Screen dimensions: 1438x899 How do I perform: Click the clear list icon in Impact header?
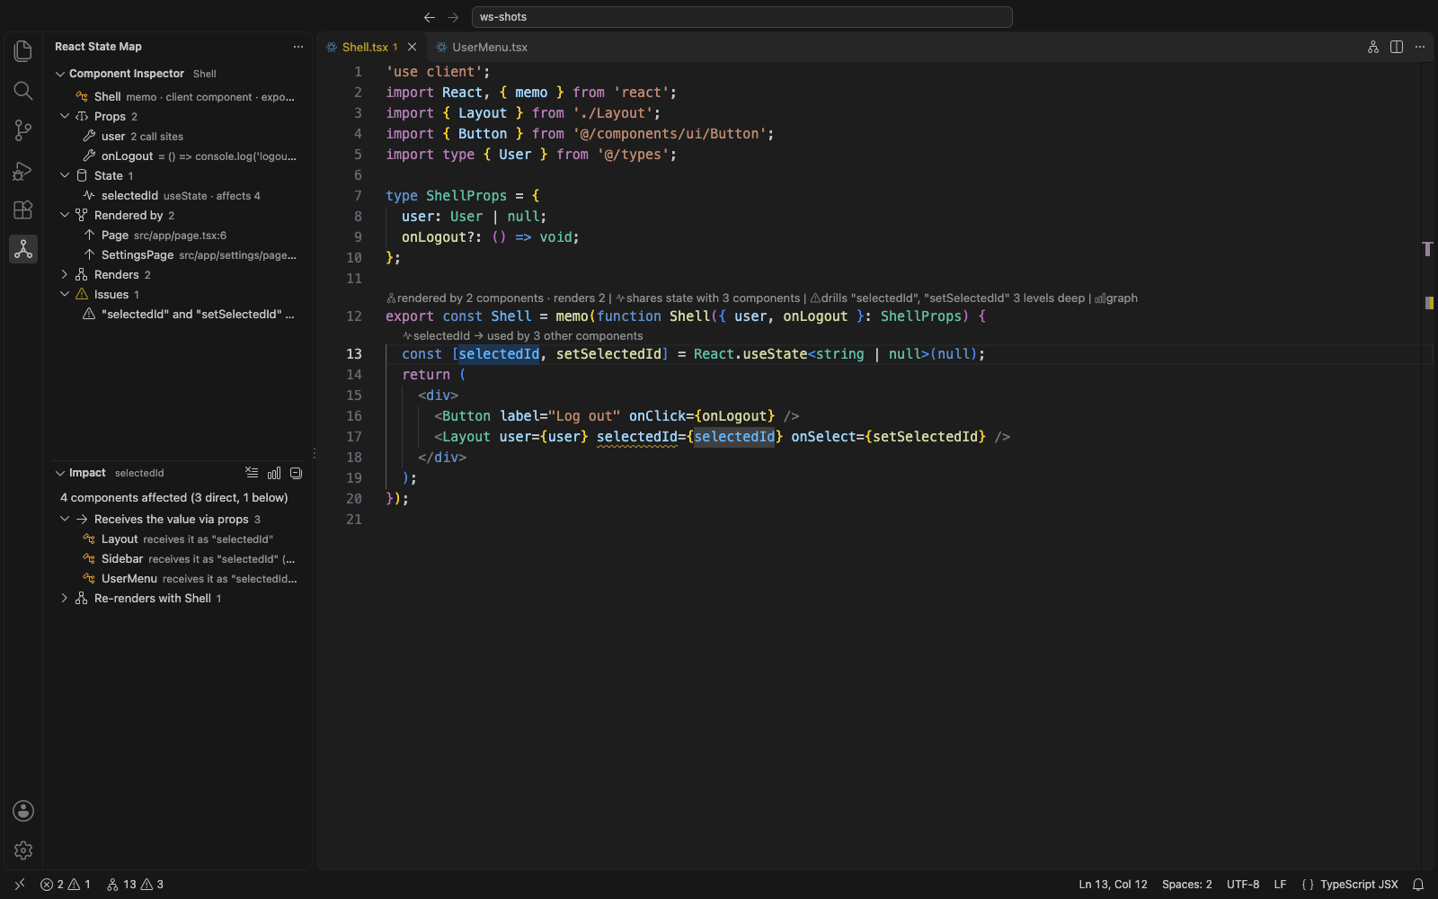tap(252, 473)
